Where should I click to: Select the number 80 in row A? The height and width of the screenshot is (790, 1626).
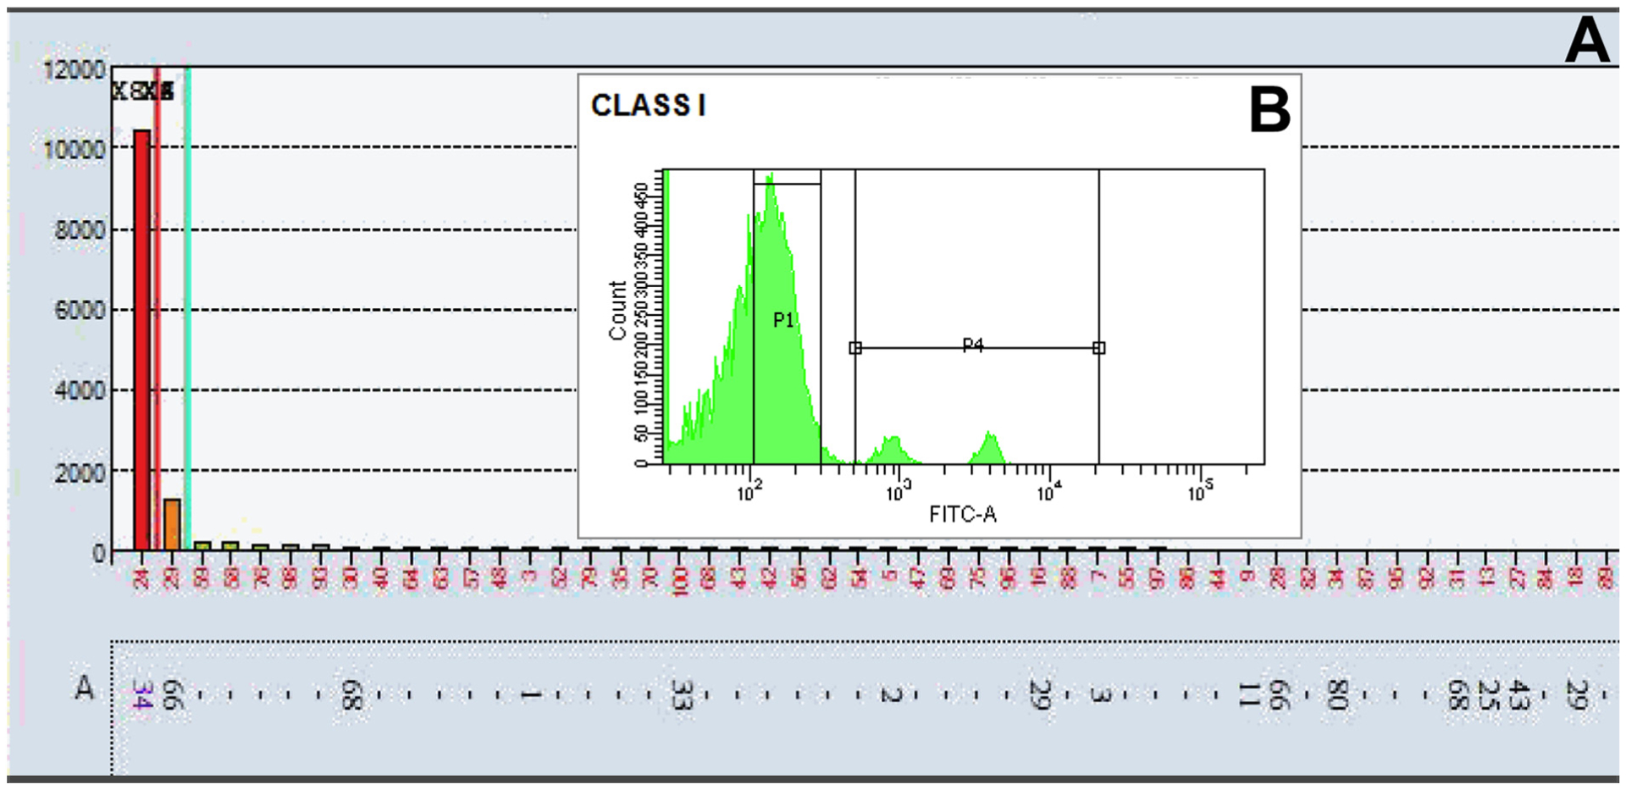tap(1336, 694)
